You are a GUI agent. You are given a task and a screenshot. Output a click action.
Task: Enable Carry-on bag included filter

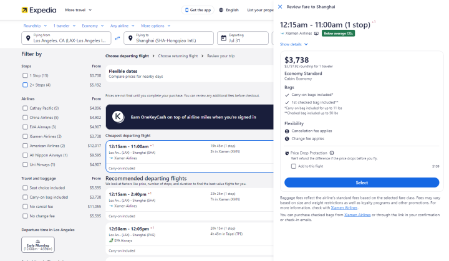(x=25, y=197)
